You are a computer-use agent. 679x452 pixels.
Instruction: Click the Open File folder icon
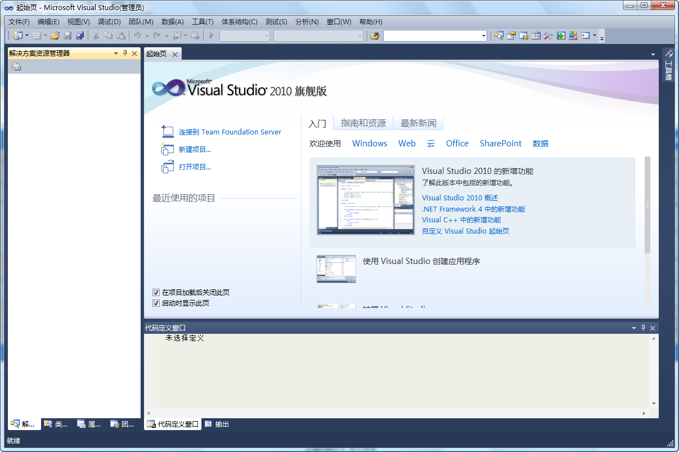tap(55, 35)
